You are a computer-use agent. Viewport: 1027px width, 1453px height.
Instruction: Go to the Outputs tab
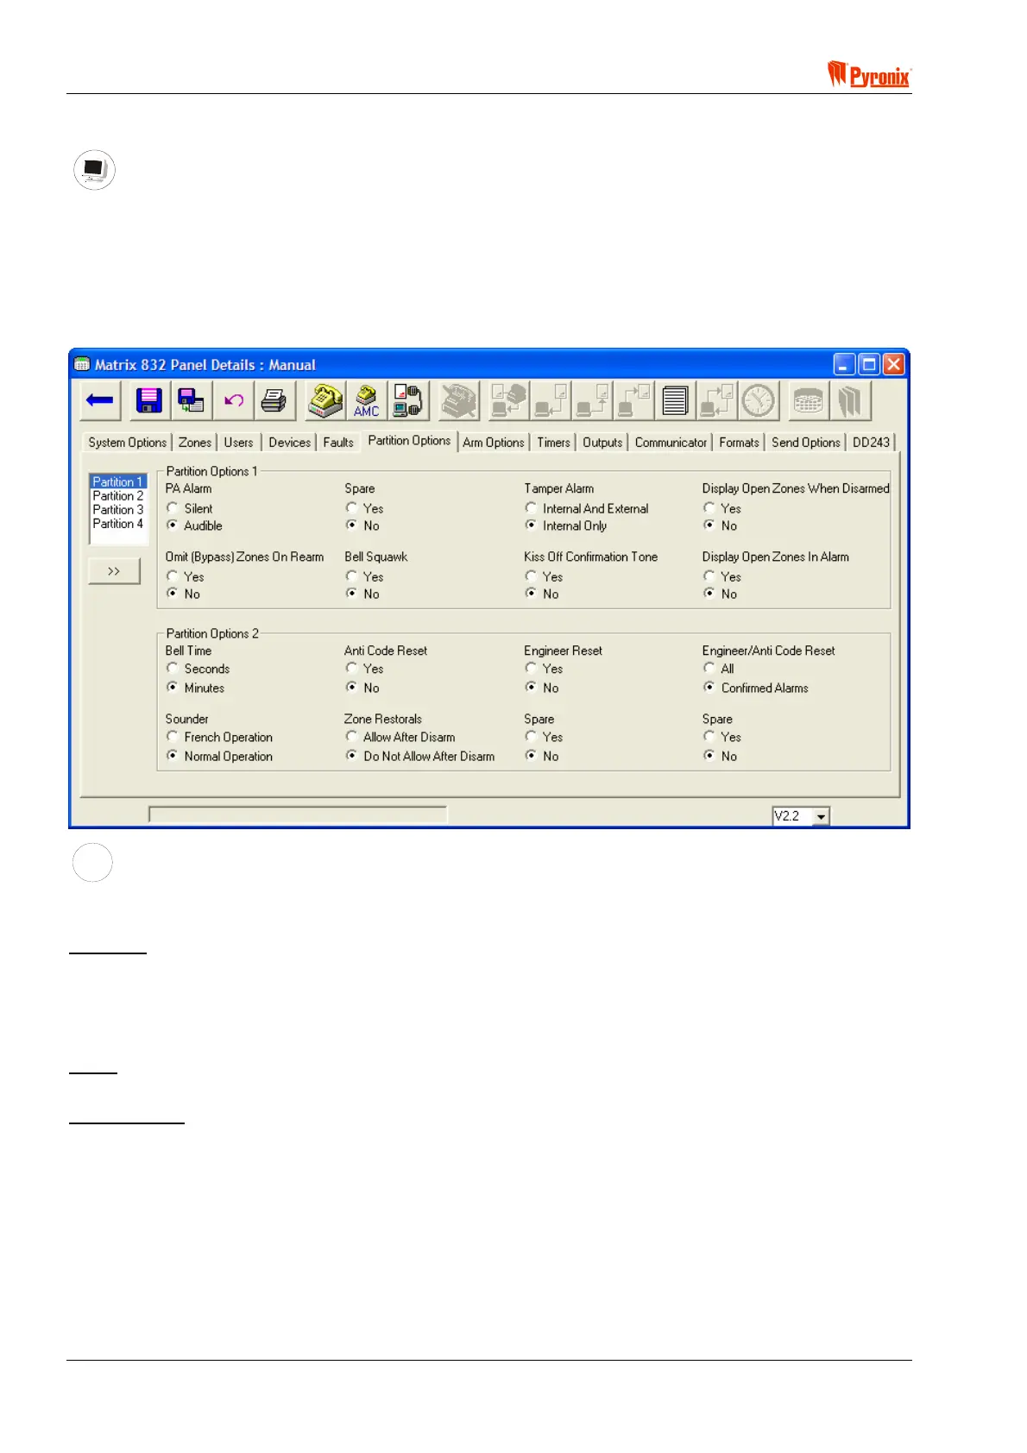[602, 443]
